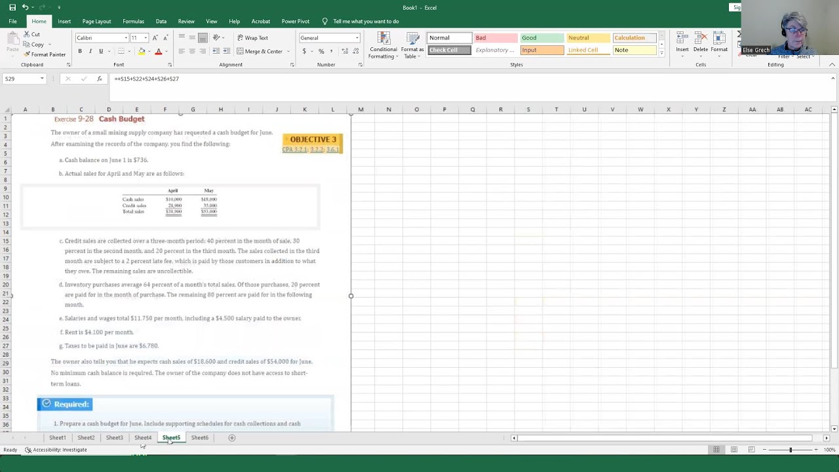Screen dimensions: 839x472
Task: Apply the Good cell style
Action: tap(541, 38)
